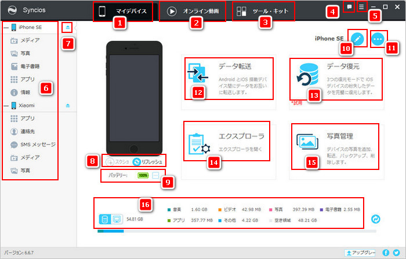The height and width of the screenshot is (259, 406).
Task: Open アプリ under iPhone SE
Action: pos(23,79)
